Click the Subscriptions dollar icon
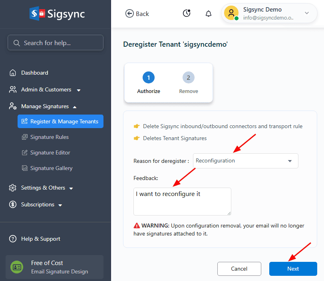Screen dimensions: 324x281 point(13,204)
